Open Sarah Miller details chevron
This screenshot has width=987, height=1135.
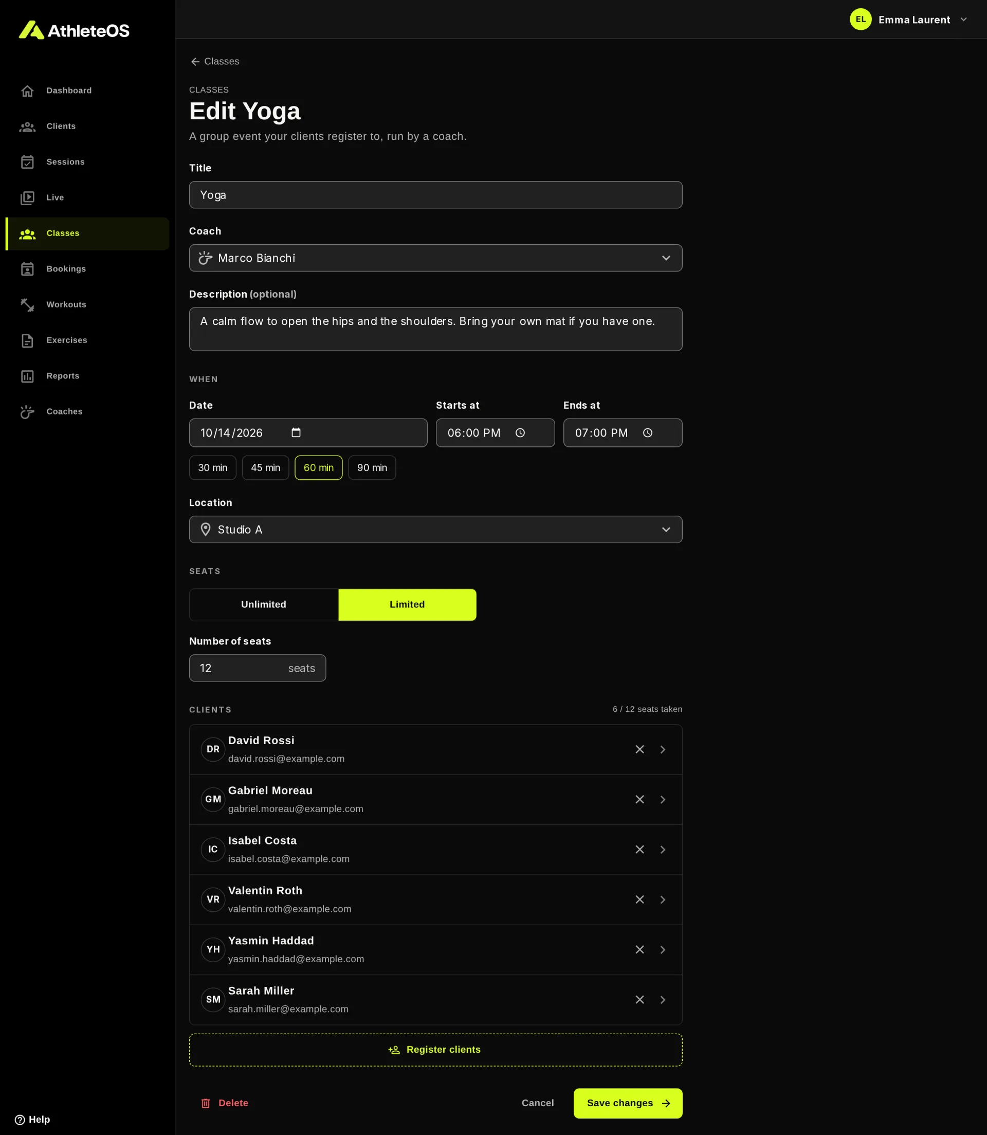(x=663, y=1000)
